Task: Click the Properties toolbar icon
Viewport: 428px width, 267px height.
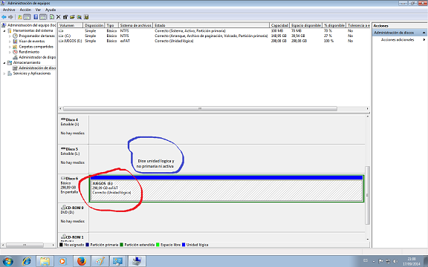Action: [65, 17]
